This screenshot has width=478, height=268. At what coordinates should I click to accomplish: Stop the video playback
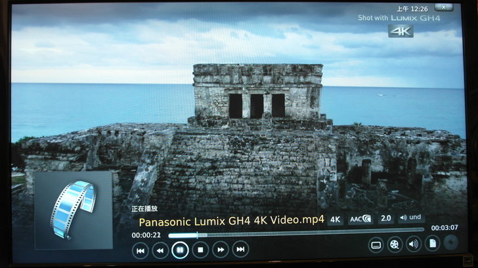200,250
